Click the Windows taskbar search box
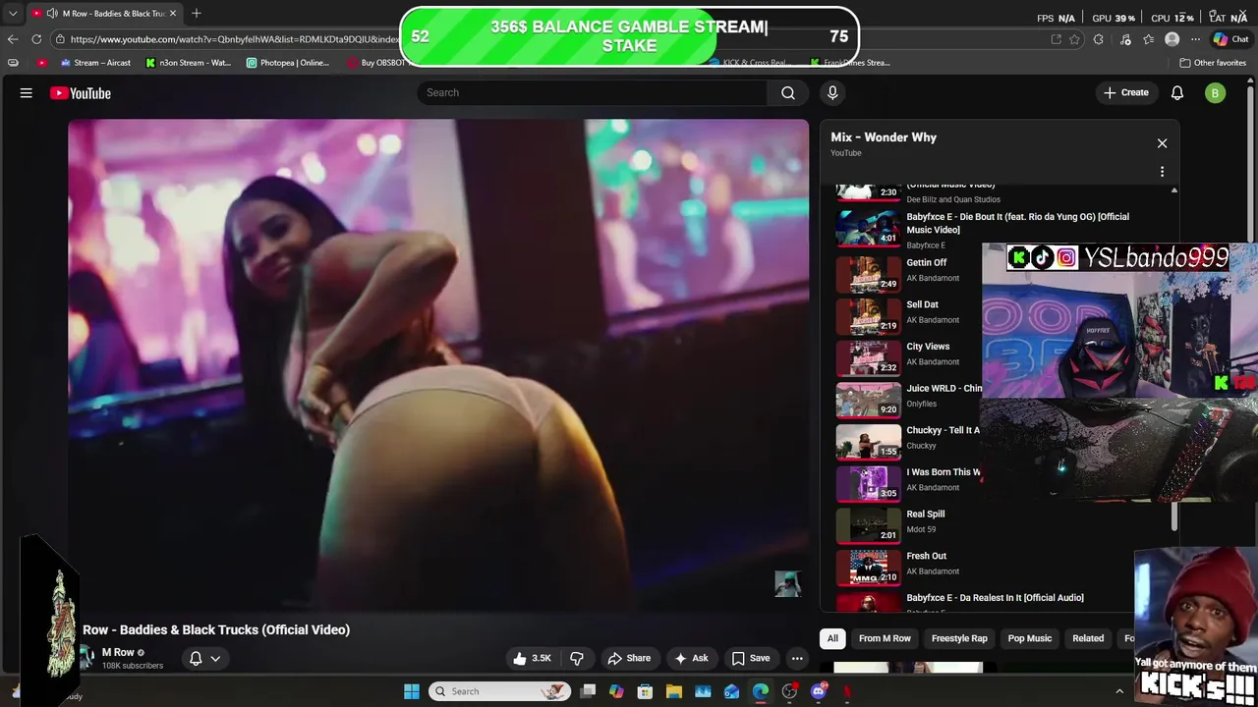This screenshot has height=707, width=1258. [x=501, y=691]
